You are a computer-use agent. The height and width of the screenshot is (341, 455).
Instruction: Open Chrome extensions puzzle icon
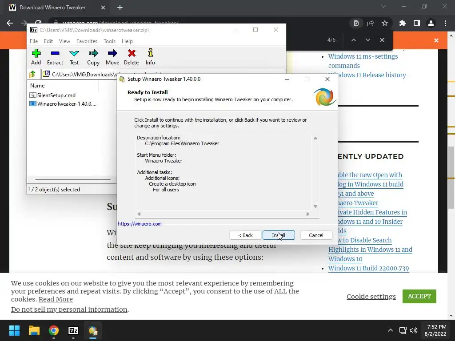402,23
